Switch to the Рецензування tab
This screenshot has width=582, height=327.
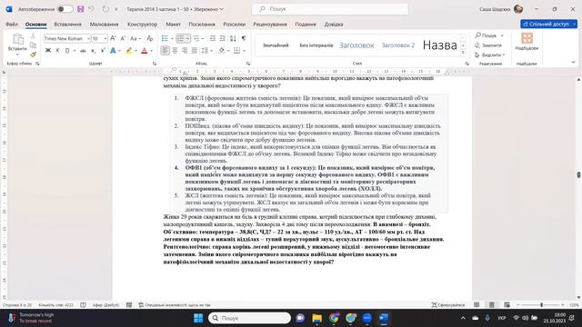(270, 25)
